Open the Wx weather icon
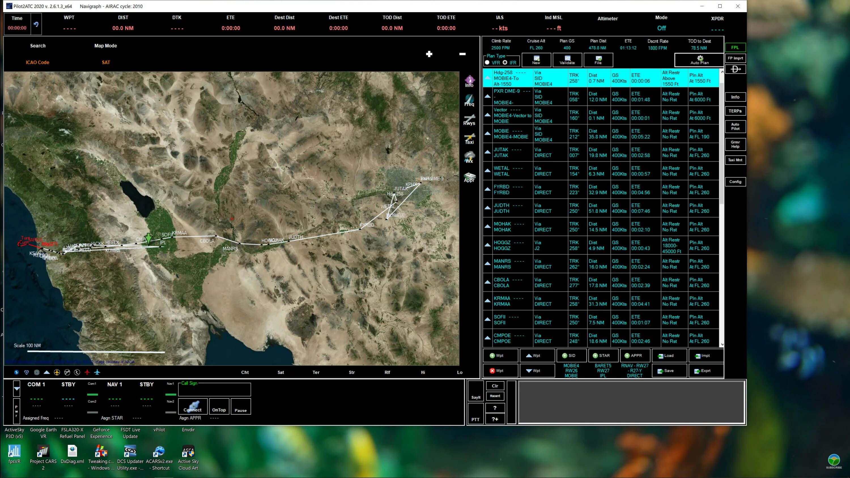 pyautogui.click(x=469, y=157)
